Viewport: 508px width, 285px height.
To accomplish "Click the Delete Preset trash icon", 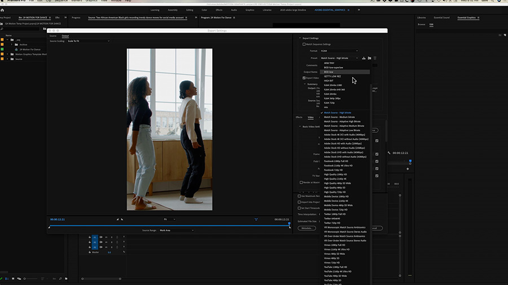I will click(375, 58).
